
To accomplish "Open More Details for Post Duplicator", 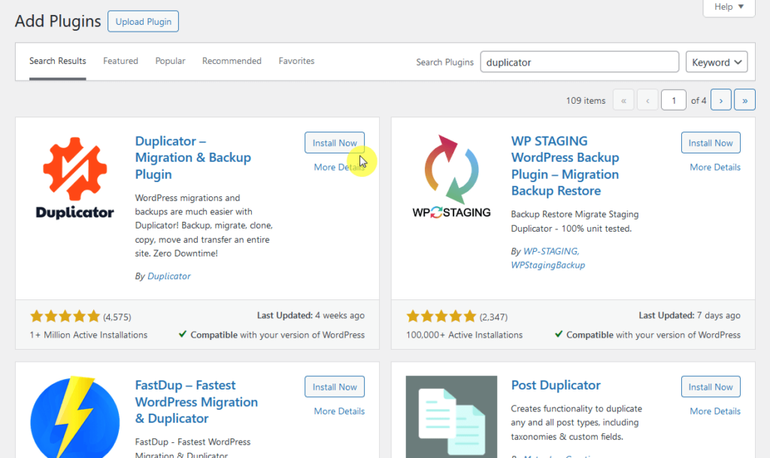I will [715, 411].
